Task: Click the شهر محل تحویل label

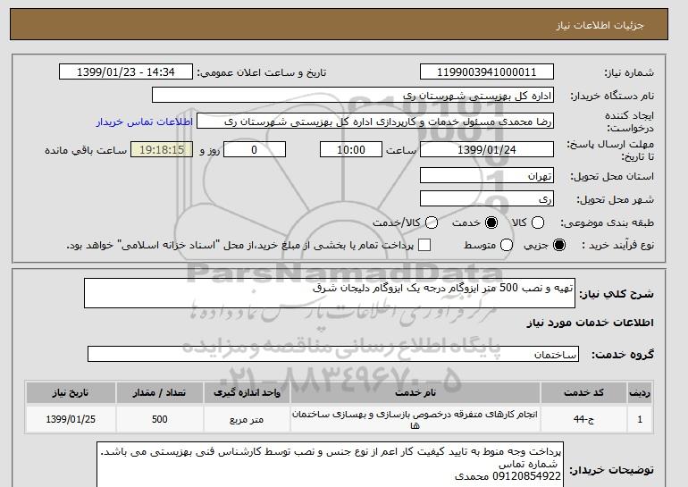Action: click(615, 199)
